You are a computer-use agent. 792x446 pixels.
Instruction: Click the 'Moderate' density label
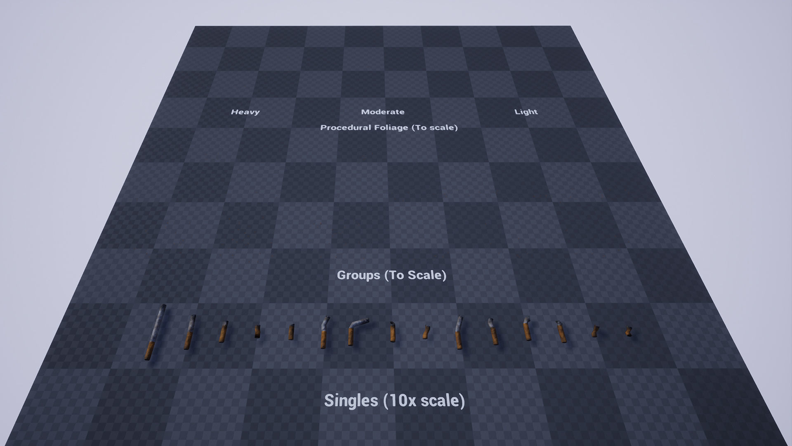click(x=382, y=112)
